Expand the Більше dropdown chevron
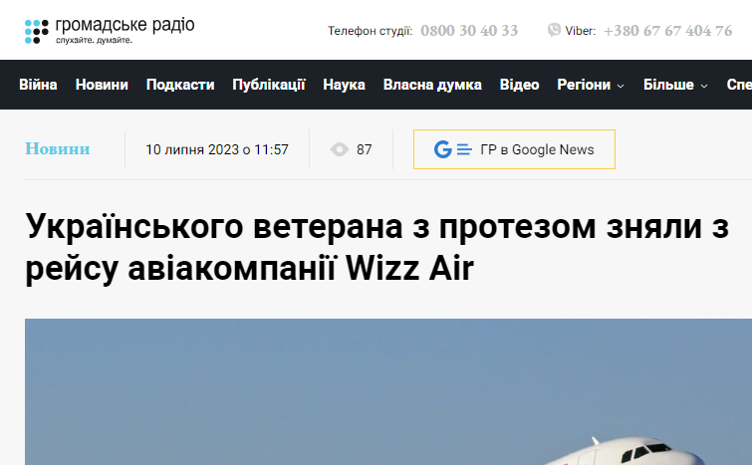752x465 pixels. coord(704,86)
